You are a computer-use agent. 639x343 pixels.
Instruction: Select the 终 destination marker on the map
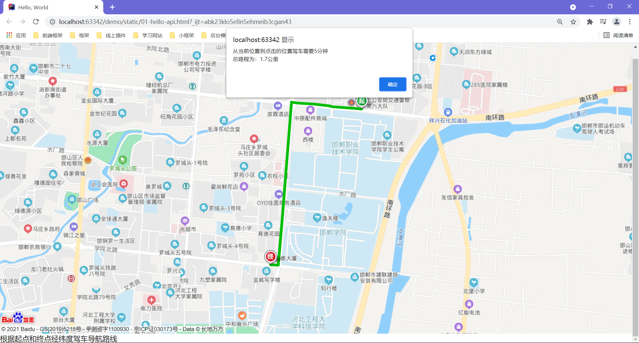[x=271, y=256]
